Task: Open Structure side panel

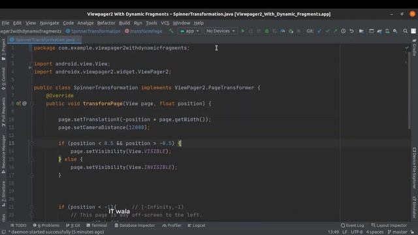Action: pos(3,194)
